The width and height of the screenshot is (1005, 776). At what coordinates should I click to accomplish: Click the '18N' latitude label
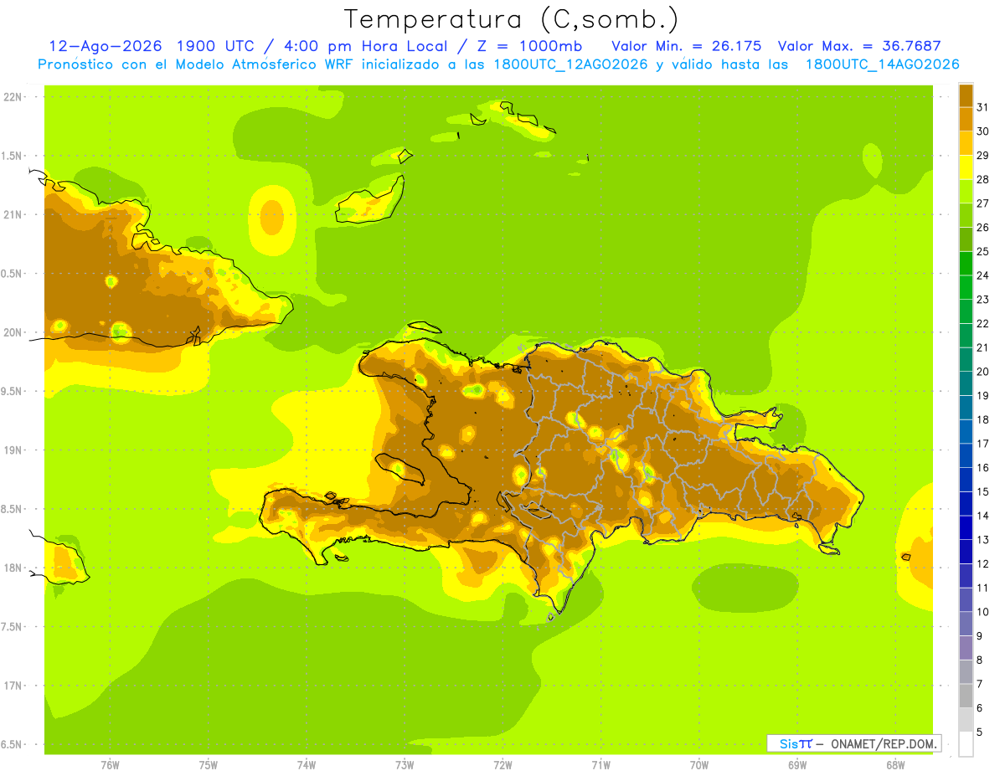14,568
